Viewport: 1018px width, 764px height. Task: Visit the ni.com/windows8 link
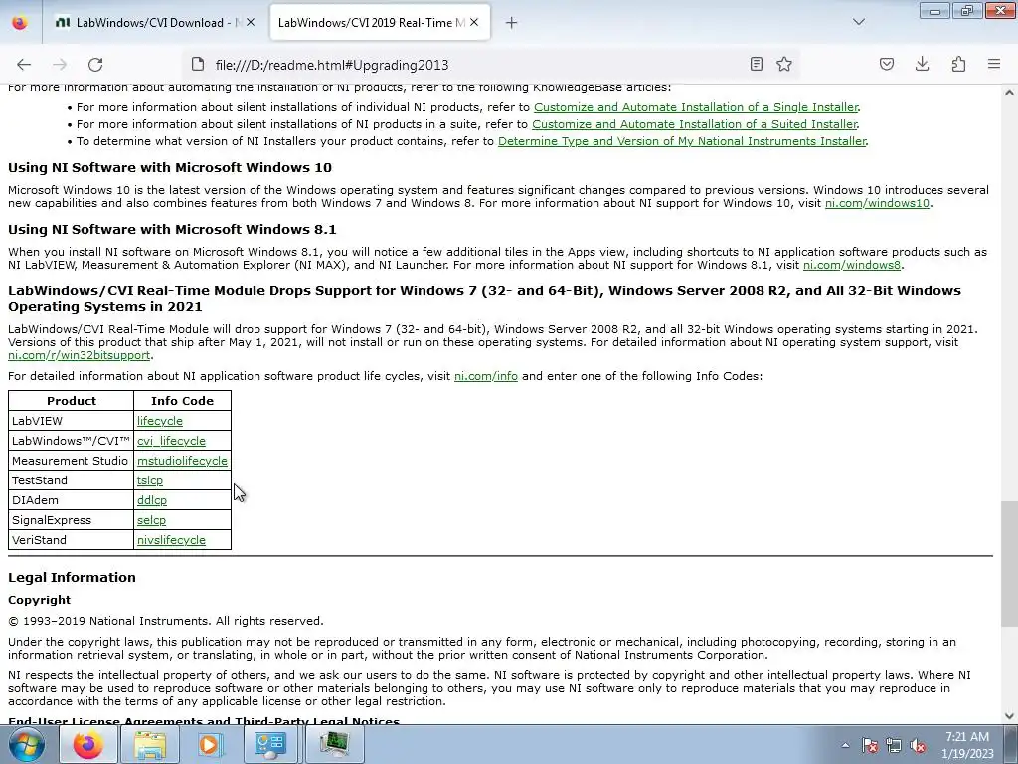click(852, 265)
